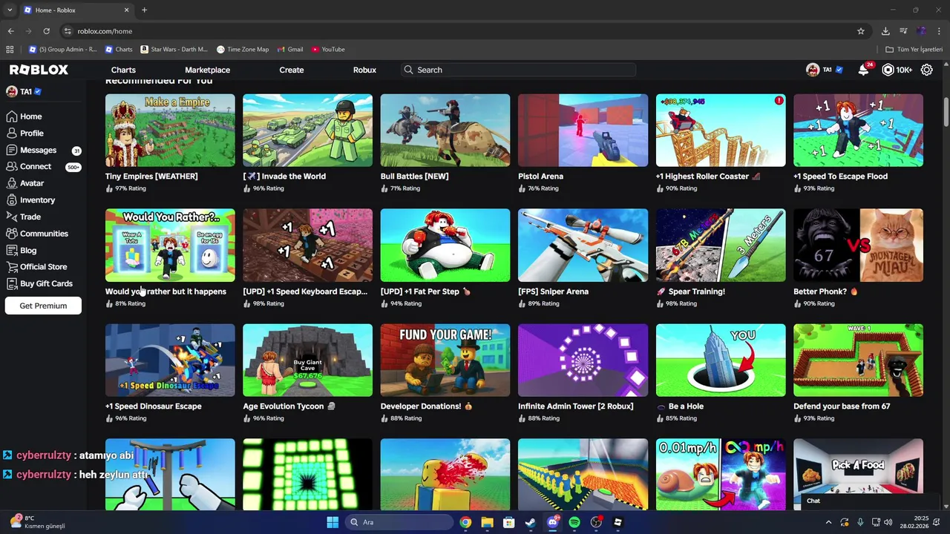This screenshot has height=534, width=950.
Task: Open the Communities sidebar item
Action: pyautogui.click(x=37, y=234)
